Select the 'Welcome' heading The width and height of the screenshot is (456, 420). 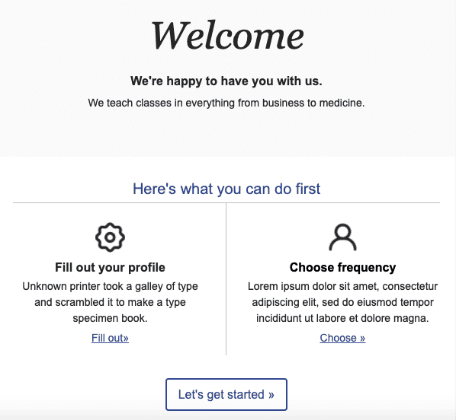tap(227, 36)
